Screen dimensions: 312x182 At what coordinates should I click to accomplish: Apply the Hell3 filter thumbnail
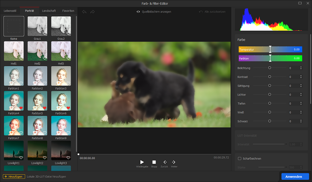click(x=61, y=51)
